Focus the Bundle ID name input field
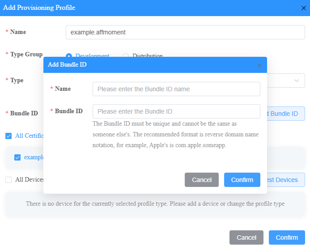 (x=176, y=89)
